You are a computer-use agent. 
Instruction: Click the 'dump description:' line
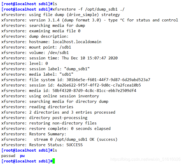pos(35,36)
